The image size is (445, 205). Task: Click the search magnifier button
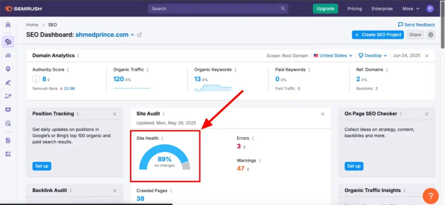click(x=283, y=9)
